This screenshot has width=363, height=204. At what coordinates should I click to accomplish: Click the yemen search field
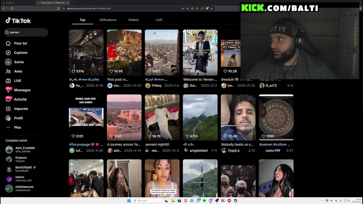pos(26,32)
